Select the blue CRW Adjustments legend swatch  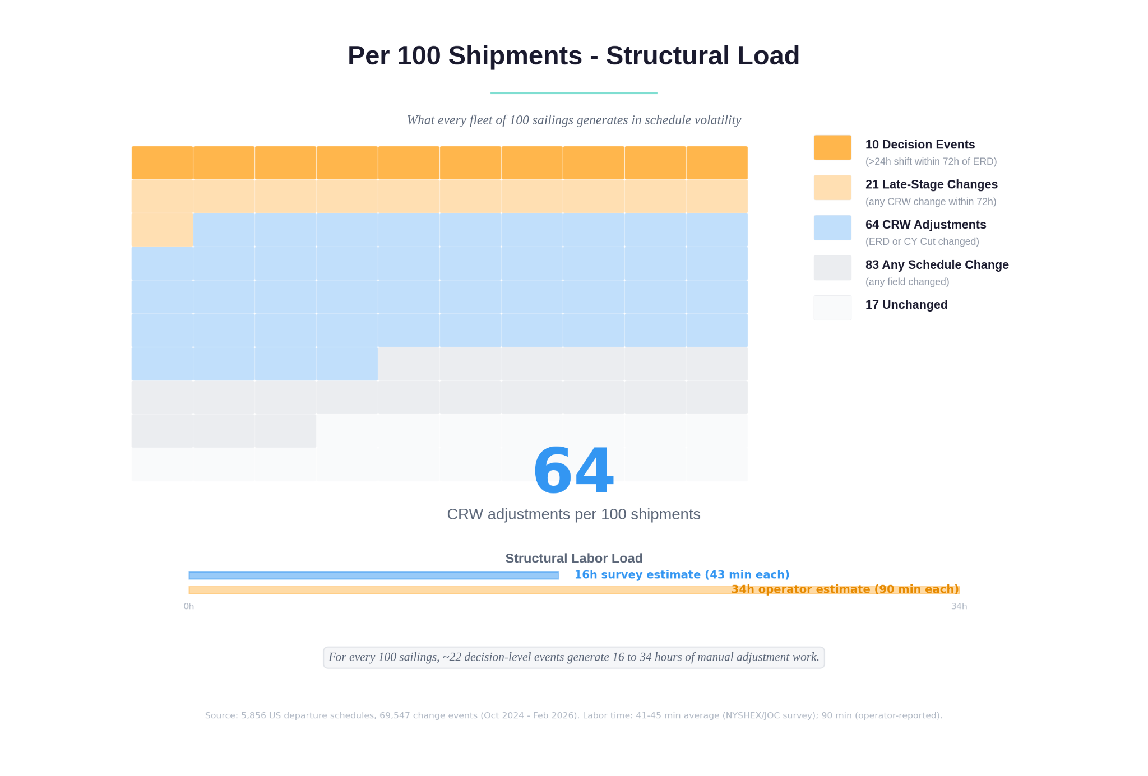[x=832, y=227]
